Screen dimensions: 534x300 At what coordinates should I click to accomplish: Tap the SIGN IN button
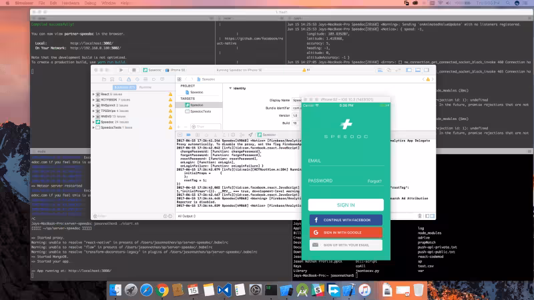[345, 205]
